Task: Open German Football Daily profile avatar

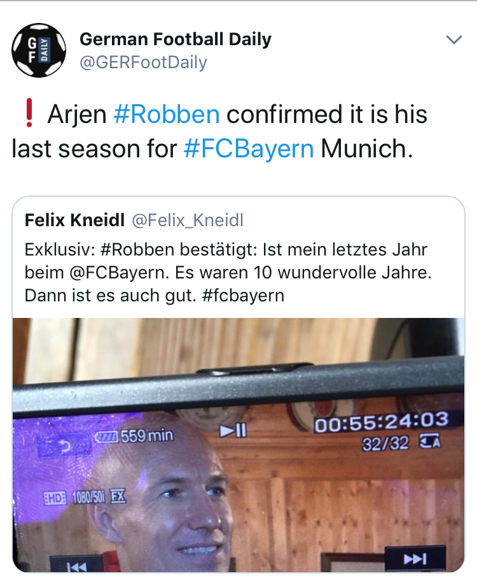Action: click(x=39, y=50)
